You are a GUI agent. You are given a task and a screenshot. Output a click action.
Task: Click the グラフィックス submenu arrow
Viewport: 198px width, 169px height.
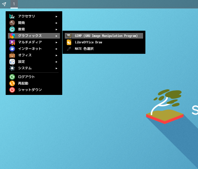point(57,36)
